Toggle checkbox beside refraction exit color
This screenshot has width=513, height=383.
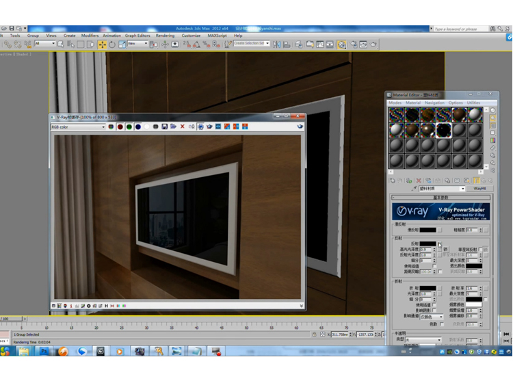click(486, 300)
